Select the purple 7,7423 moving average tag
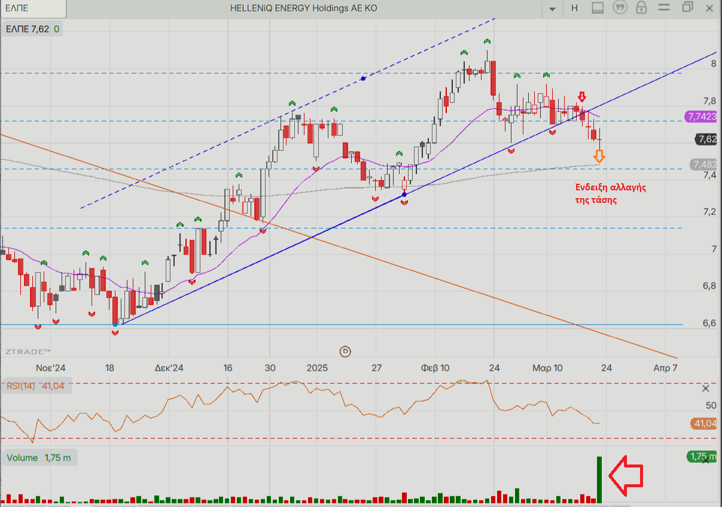Viewport: 722px width, 507px height. click(701, 117)
